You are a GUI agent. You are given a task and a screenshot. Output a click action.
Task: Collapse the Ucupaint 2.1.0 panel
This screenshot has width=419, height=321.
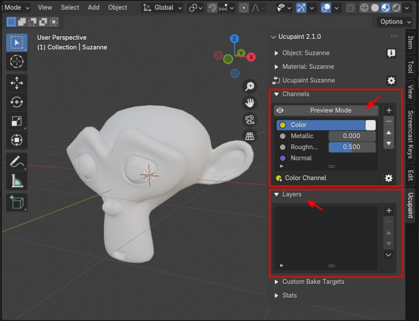[x=273, y=37]
